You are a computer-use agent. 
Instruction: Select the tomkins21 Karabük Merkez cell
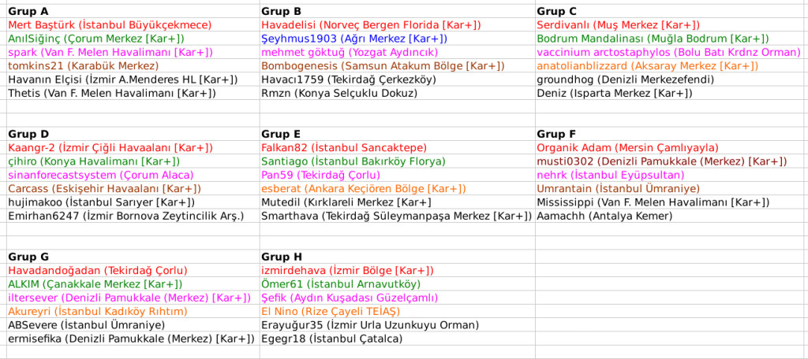pyautogui.click(x=84, y=66)
